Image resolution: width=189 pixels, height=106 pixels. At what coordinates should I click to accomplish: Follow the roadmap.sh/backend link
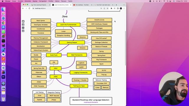tap(91, 102)
